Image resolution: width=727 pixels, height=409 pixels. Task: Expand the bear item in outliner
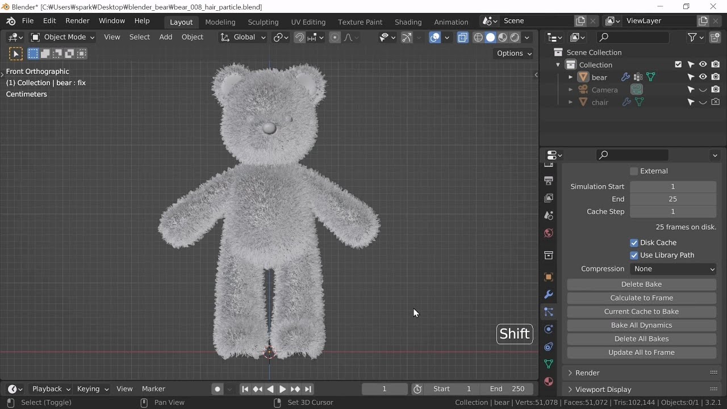[x=571, y=77]
